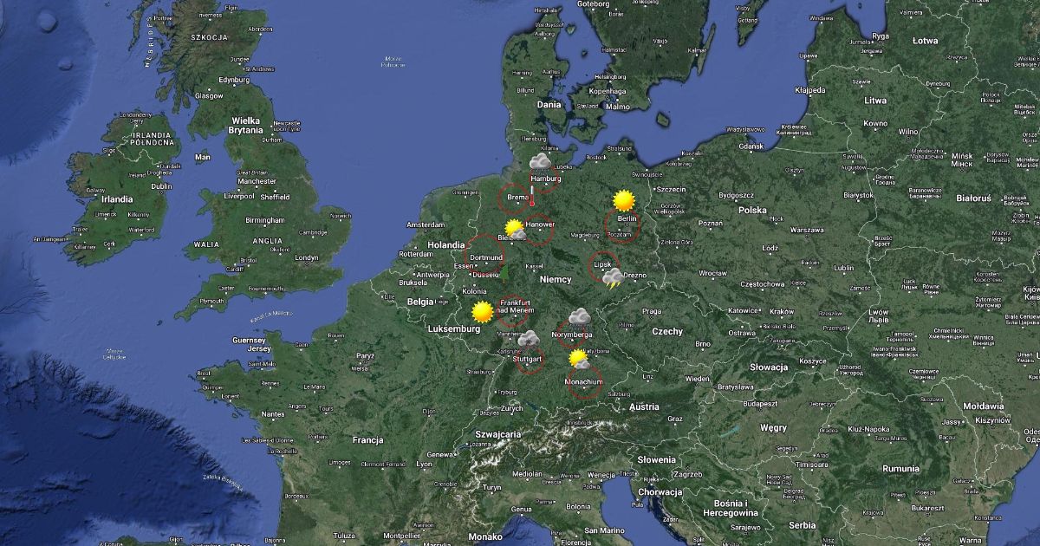
Task: Click the Stuttgart city label
Action: pos(527,358)
